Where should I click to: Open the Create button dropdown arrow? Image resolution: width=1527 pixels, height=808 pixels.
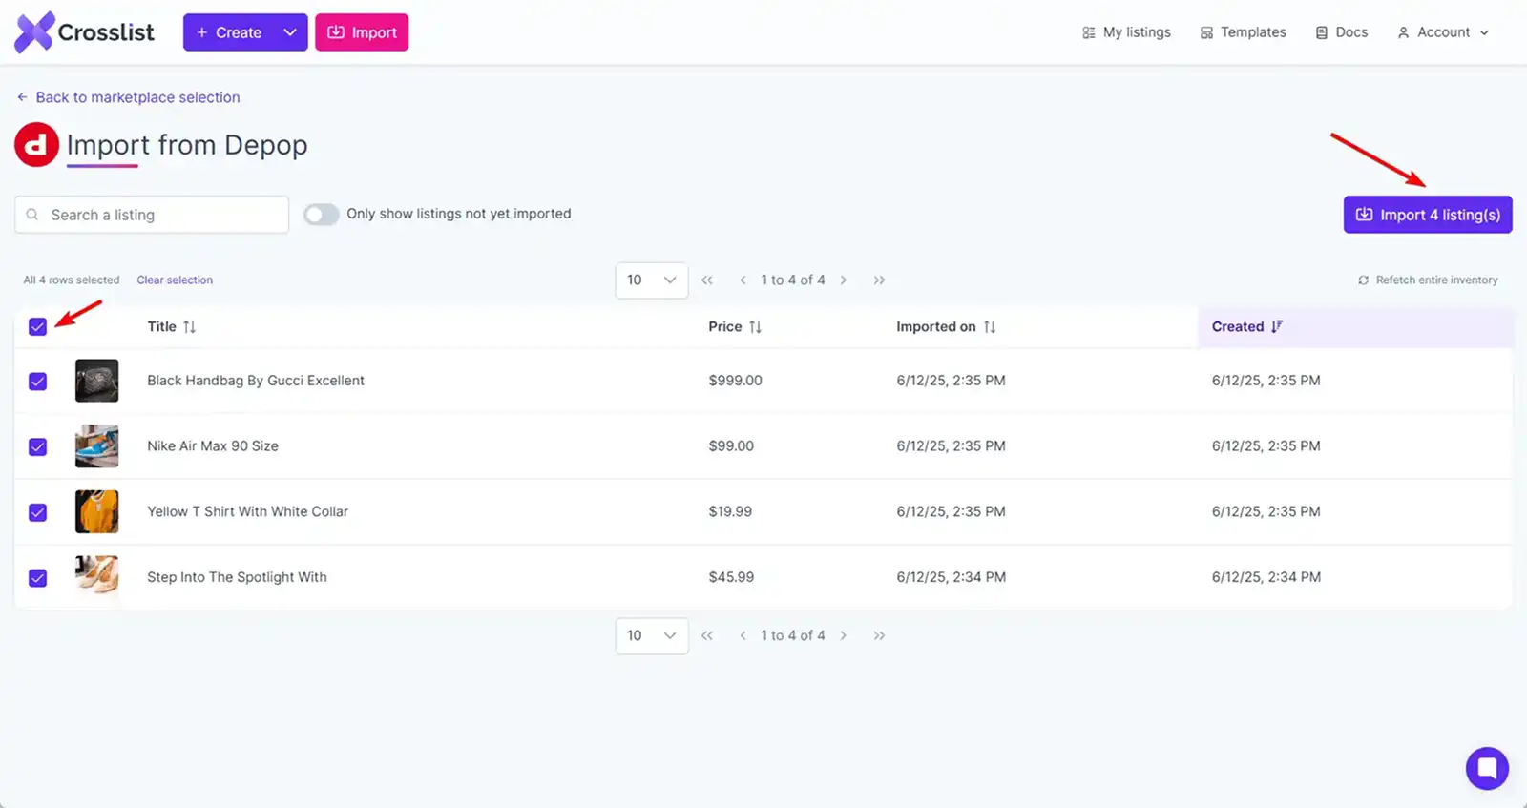pos(290,32)
